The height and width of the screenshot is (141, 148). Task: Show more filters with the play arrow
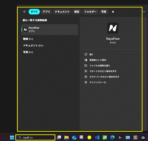(x=113, y=12)
